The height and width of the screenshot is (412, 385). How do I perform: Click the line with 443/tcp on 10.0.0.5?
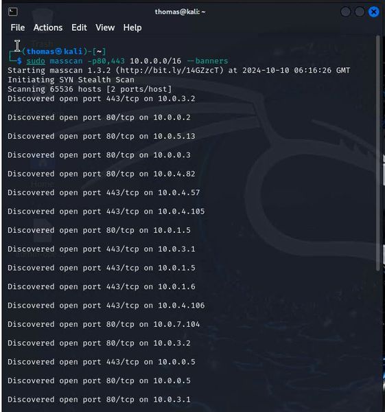click(x=102, y=362)
